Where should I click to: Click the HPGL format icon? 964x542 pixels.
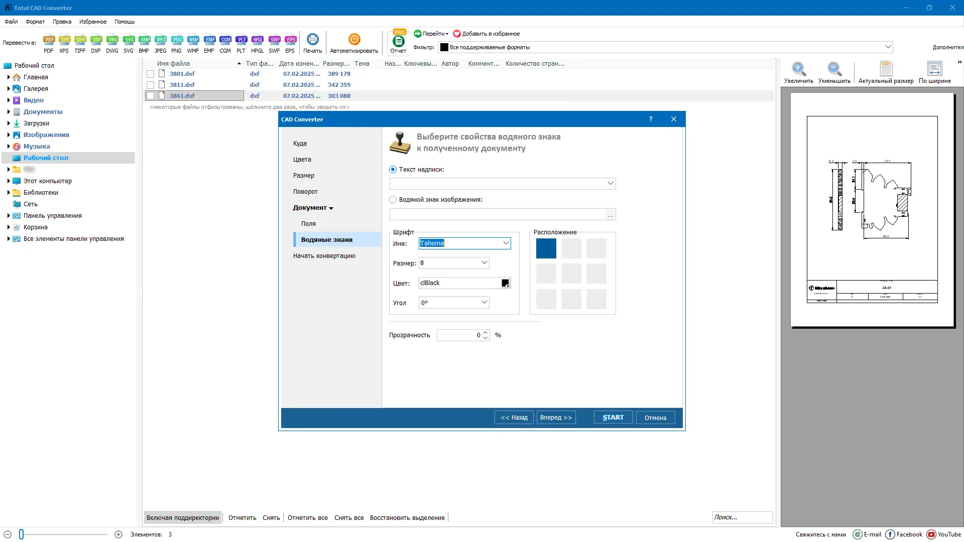click(258, 40)
